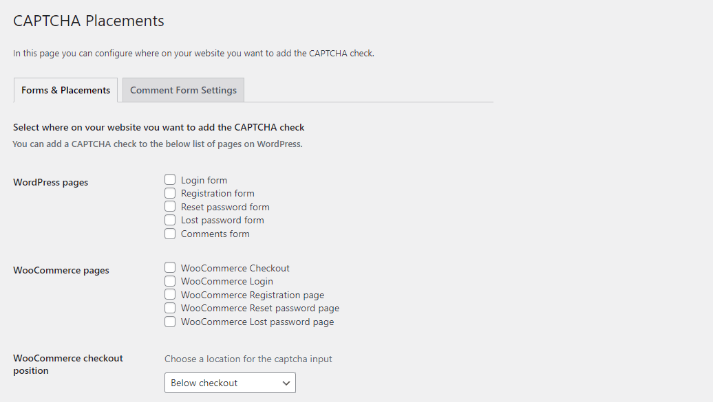The height and width of the screenshot is (402, 713).
Task: Click the CAPTCHA Placements page heading
Action: 89,21
